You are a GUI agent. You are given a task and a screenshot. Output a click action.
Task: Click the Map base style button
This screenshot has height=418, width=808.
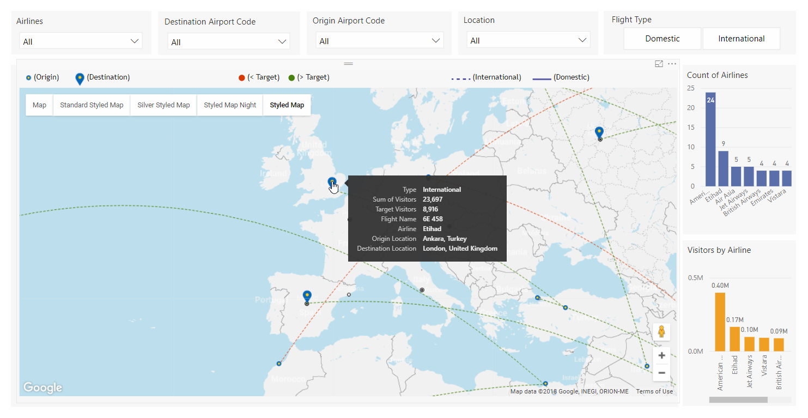[x=39, y=105]
